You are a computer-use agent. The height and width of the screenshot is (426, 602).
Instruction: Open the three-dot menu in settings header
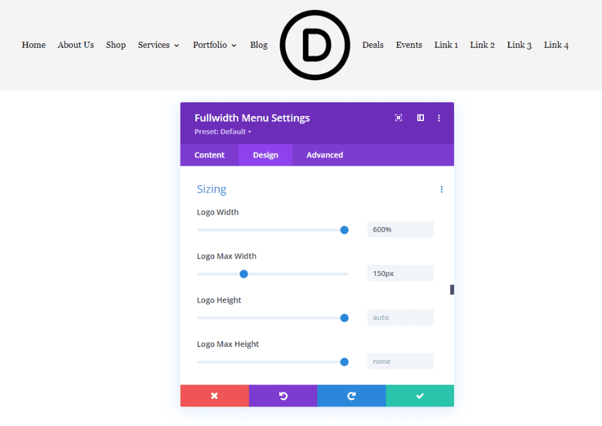coord(439,118)
